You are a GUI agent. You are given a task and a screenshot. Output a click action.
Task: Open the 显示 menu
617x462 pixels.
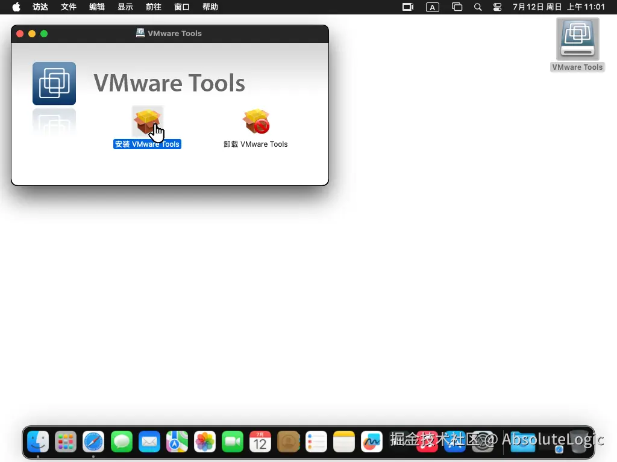tap(125, 7)
